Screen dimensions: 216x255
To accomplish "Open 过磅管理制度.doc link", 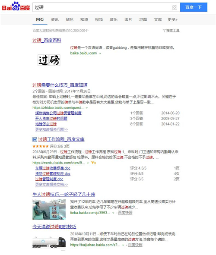I will click(x=49, y=179).
